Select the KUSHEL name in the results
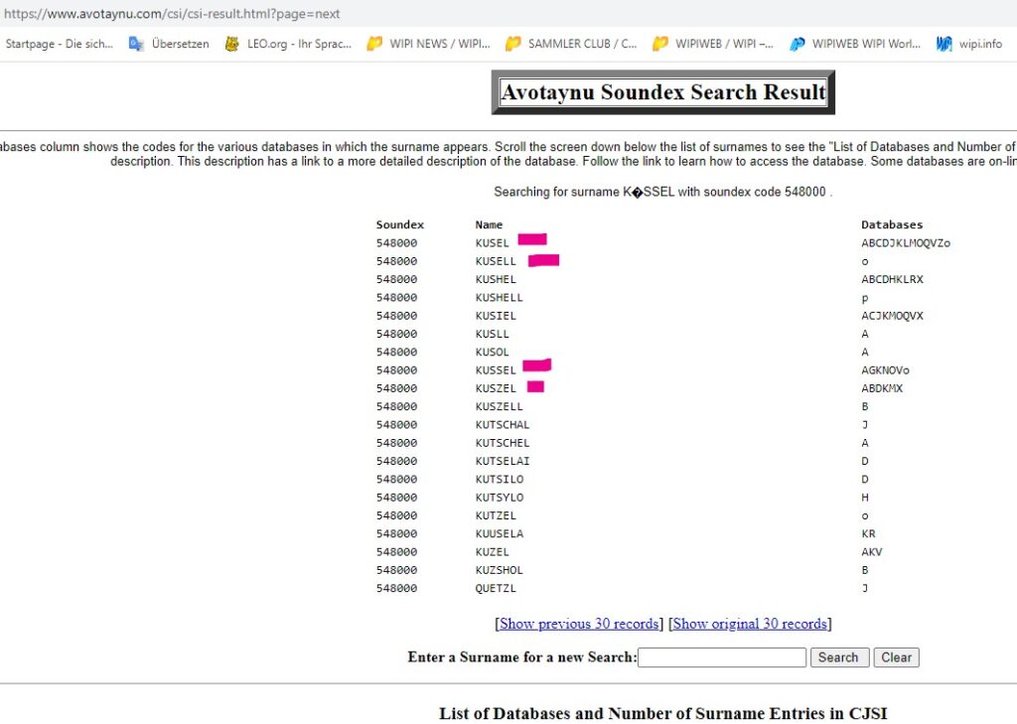The width and height of the screenshot is (1017, 724). click(496, 279)
